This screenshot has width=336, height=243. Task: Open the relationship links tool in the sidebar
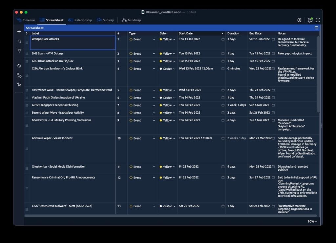(x=19, y=75)
